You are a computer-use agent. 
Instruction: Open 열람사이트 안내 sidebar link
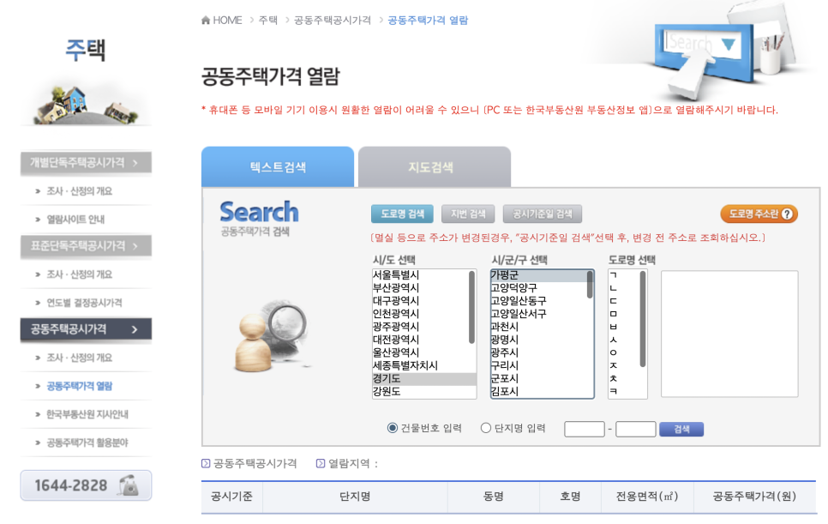point(75,220)
